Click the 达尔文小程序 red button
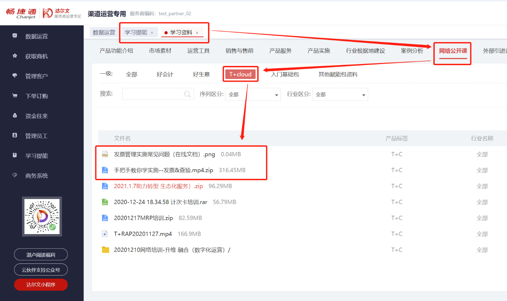Image resolution: width=507 pixels, height=301 pixels. (41, 285)
